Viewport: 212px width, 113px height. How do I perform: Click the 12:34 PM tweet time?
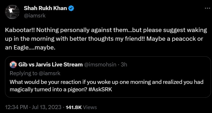tap(17, 107)
